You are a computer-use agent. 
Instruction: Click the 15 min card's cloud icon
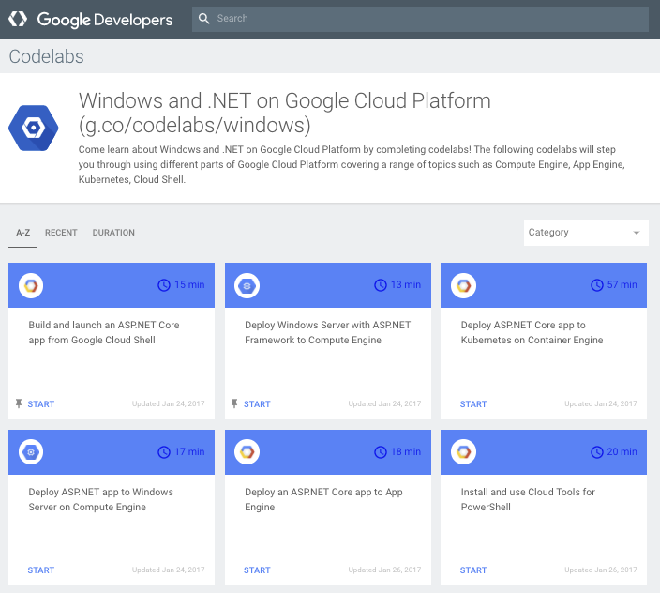click(31, 285)
